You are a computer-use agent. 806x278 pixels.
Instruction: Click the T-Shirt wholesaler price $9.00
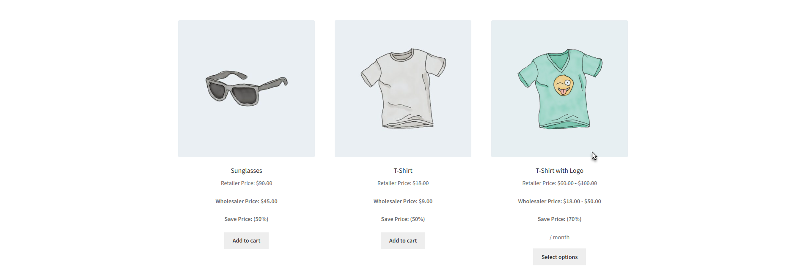point(426,202)
